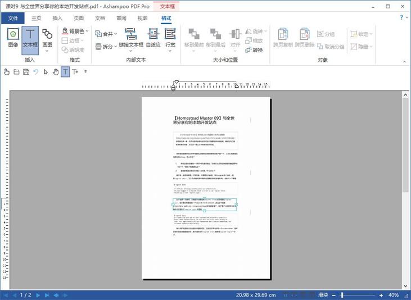Image resolution: width=411 pixels, height=300 pixels.
Task: Open the 合并 dropdown arrow
Action: click(116, 34)
